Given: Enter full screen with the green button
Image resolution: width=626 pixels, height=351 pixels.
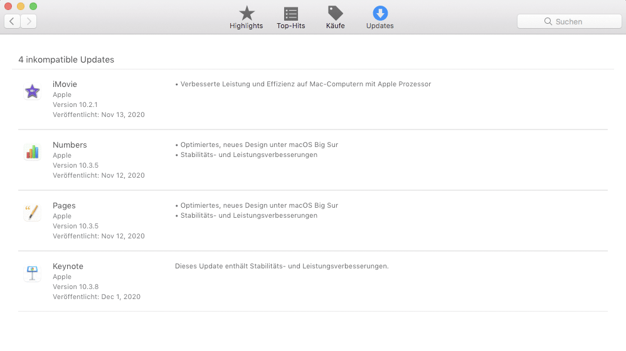Looking at the screenshot, I should (33, 6).
